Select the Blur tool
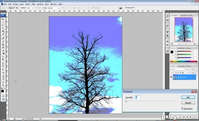 click(3, 57)
